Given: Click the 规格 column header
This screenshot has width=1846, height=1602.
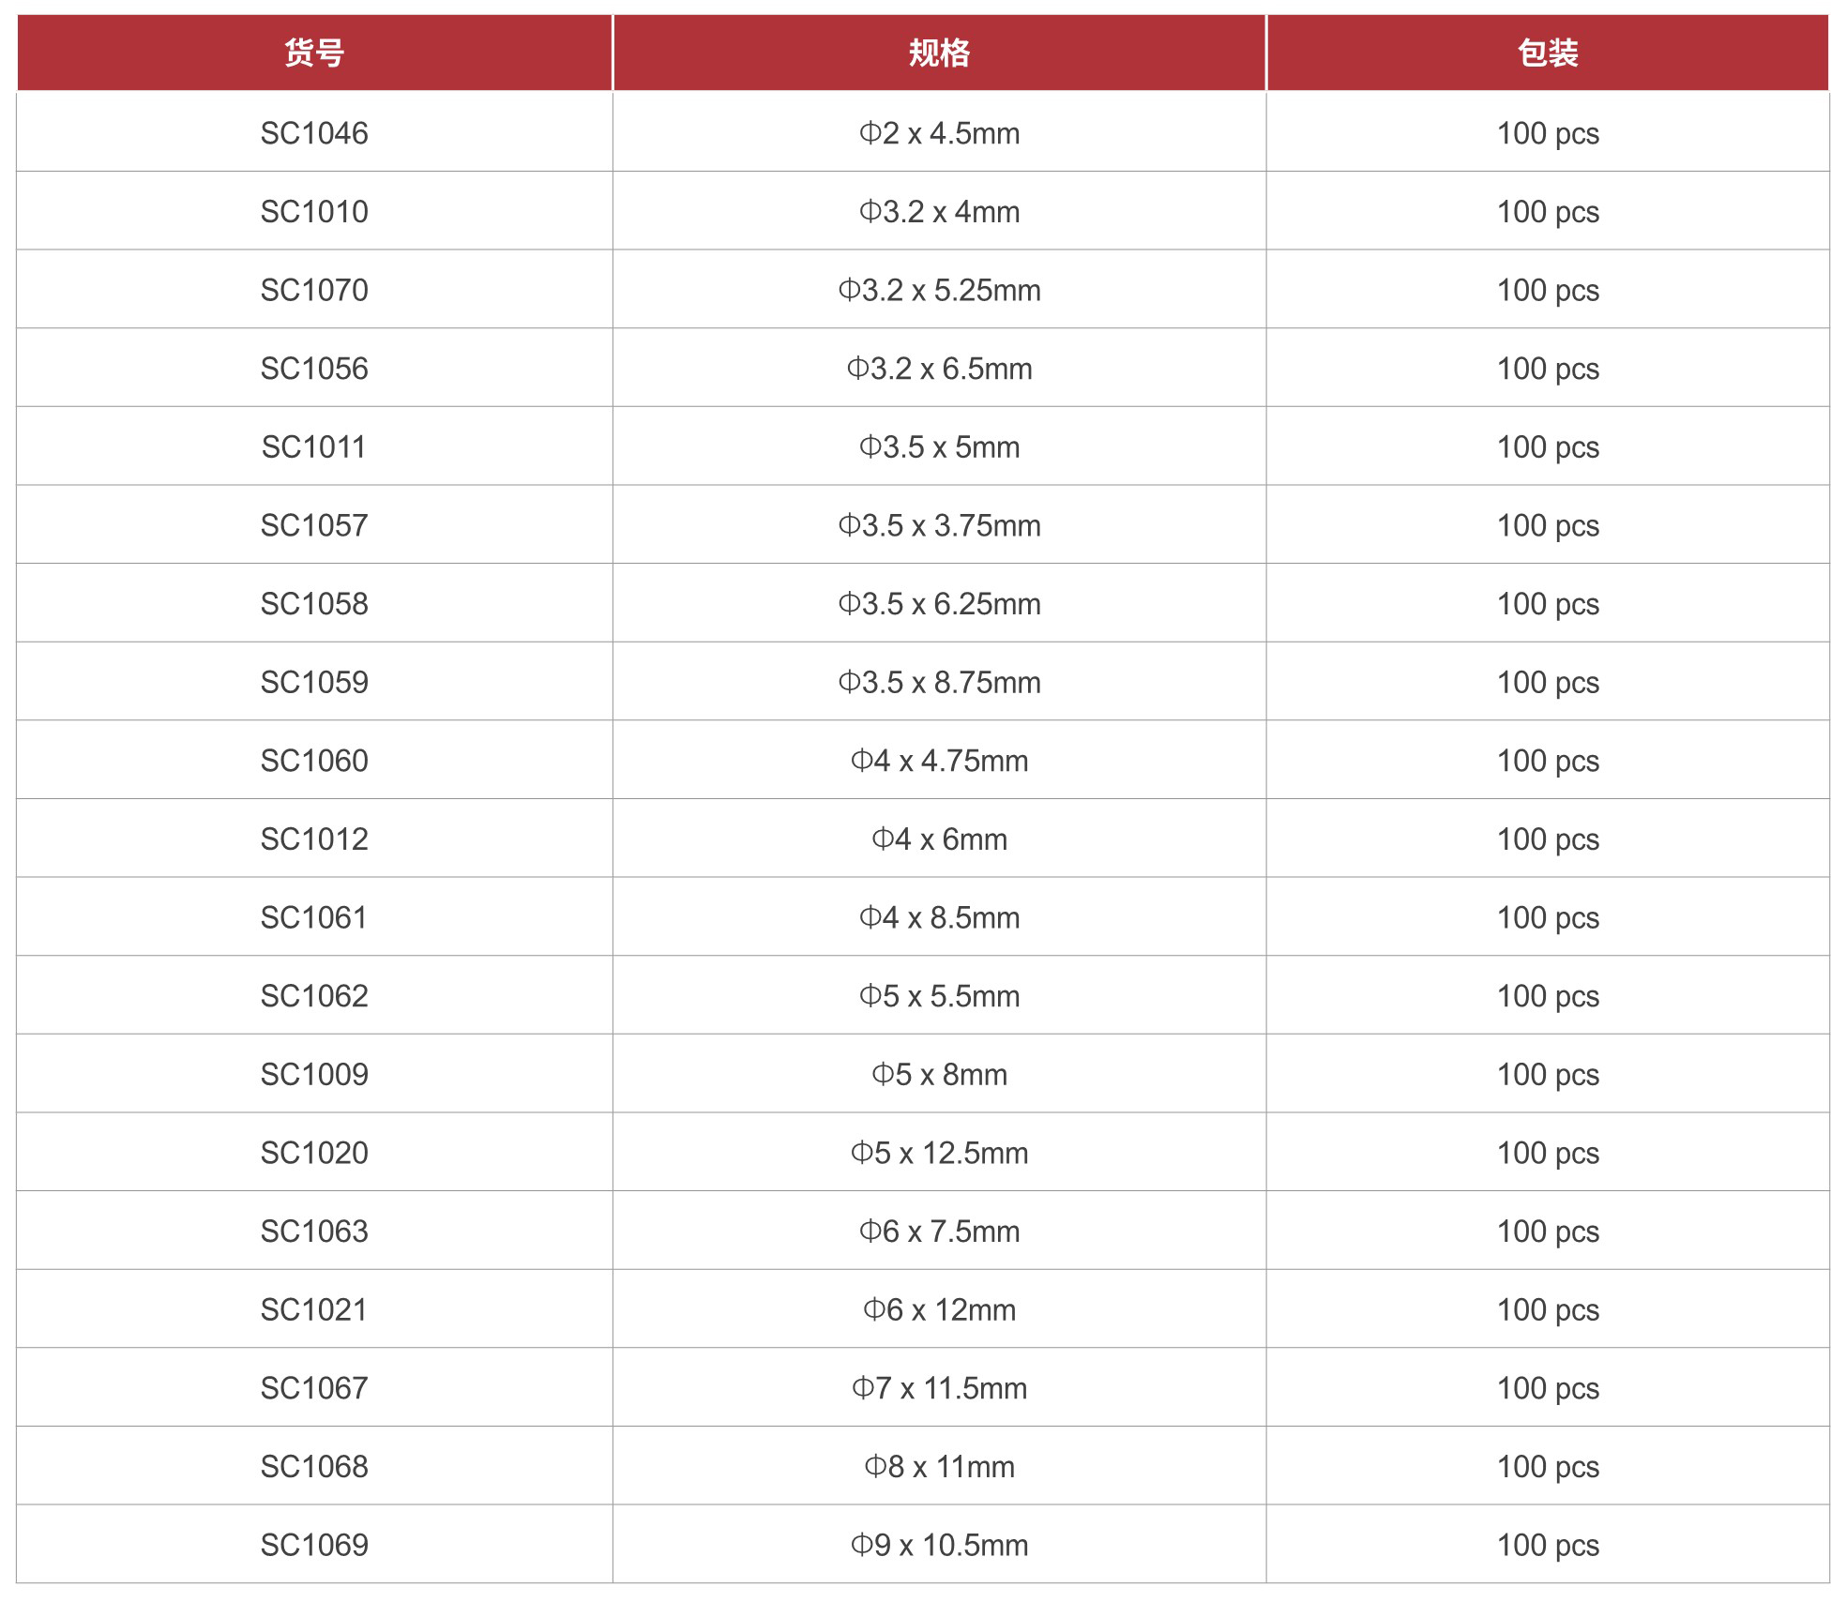Looking at the screenshot, I should tap(939, 53).
